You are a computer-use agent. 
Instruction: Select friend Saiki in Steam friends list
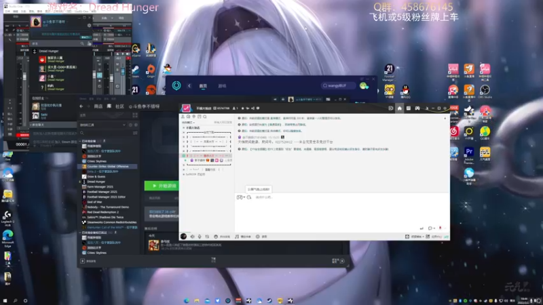[x=43, y=115]
